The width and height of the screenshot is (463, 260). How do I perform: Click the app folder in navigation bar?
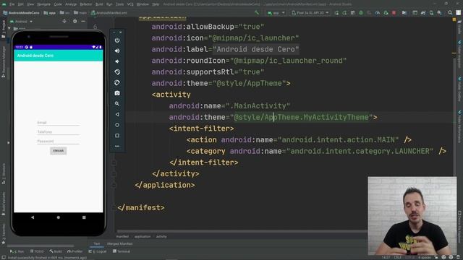50,13
